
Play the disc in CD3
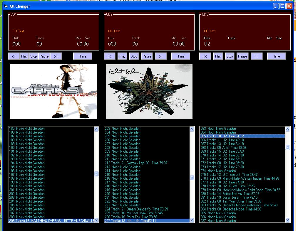point(218,56)
